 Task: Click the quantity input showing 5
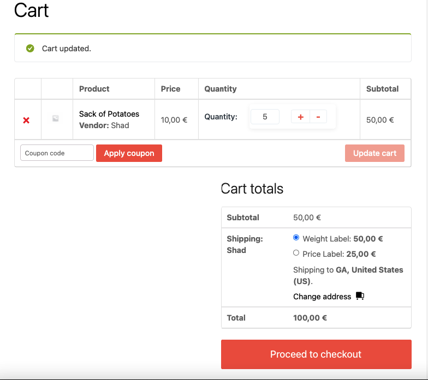pos(265,117)
